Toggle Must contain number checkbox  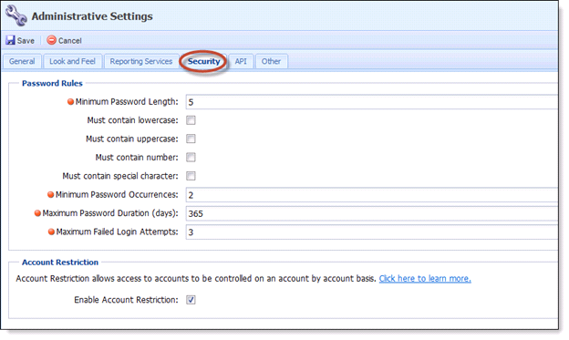[x=191, y=158]
